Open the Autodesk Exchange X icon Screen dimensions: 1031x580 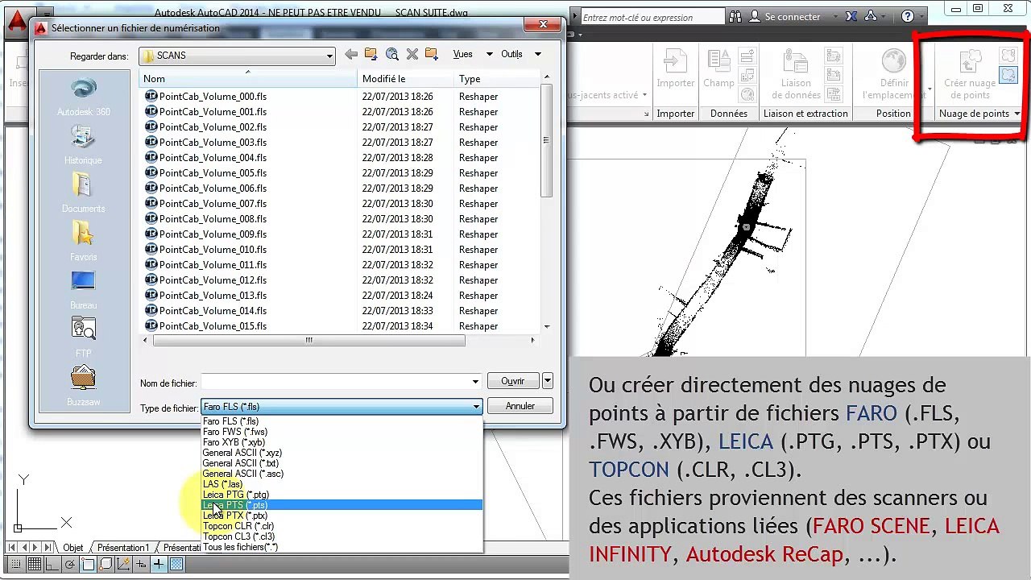(852, 16)
